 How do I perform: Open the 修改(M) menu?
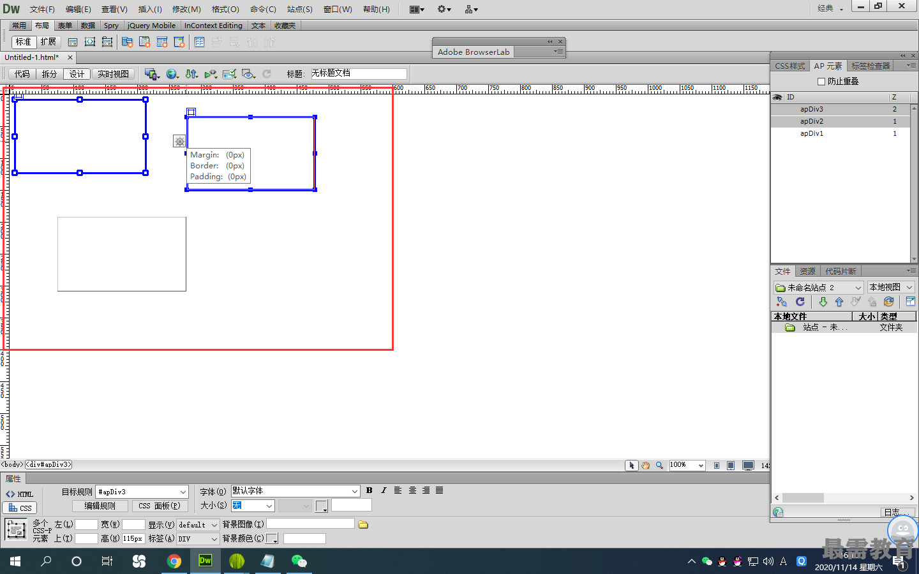(x=186, y=9)
